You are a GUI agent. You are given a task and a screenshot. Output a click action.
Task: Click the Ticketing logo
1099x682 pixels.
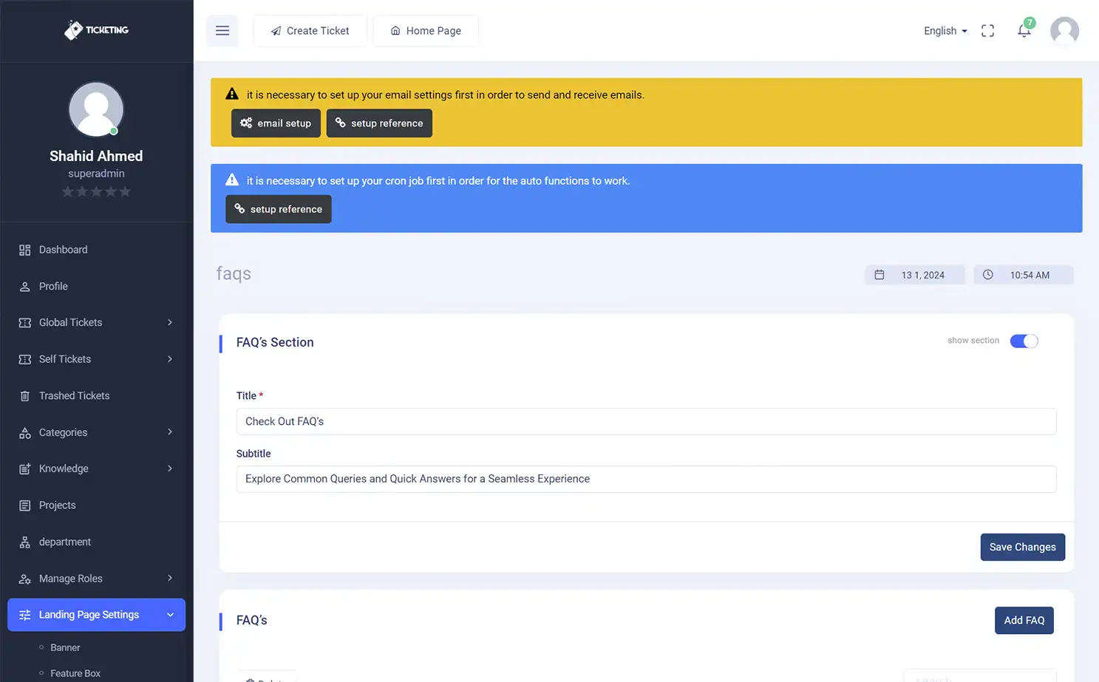[96, 30]
